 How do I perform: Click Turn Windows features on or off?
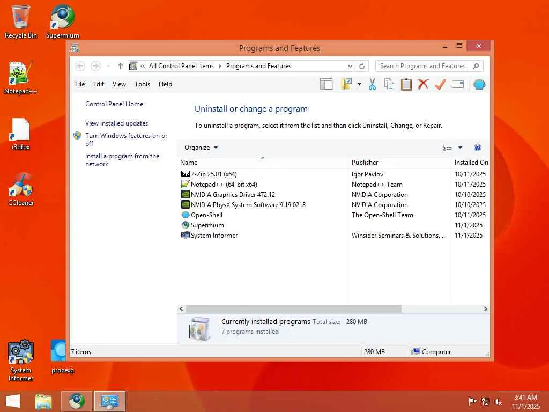pyautogui.click(x=126, y=139)
